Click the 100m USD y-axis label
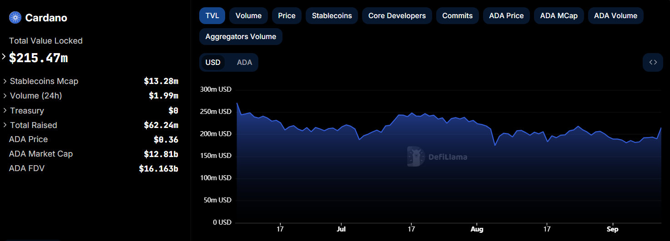This screenshot has width=670, height=241. click(216, 178)
